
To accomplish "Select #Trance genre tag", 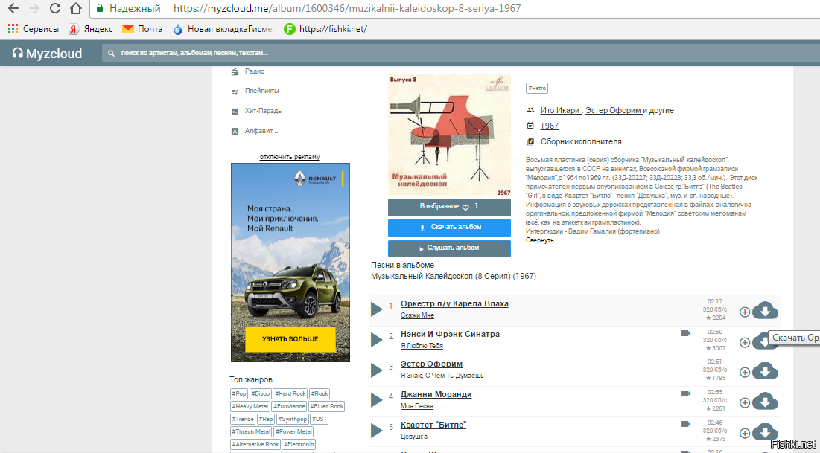I will point(243,419).
